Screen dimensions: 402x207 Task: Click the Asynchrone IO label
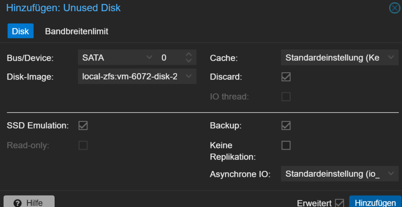(240, 174)
